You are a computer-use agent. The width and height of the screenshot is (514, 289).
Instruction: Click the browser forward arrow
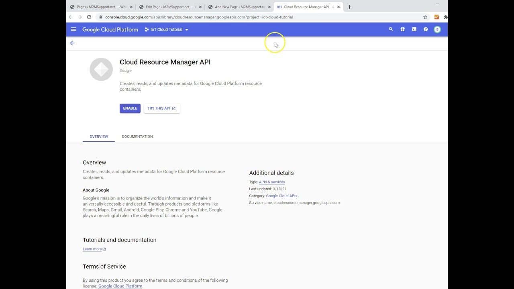80,17
